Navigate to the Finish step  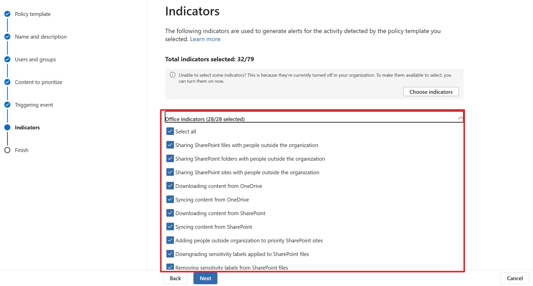tap(21, 150)
